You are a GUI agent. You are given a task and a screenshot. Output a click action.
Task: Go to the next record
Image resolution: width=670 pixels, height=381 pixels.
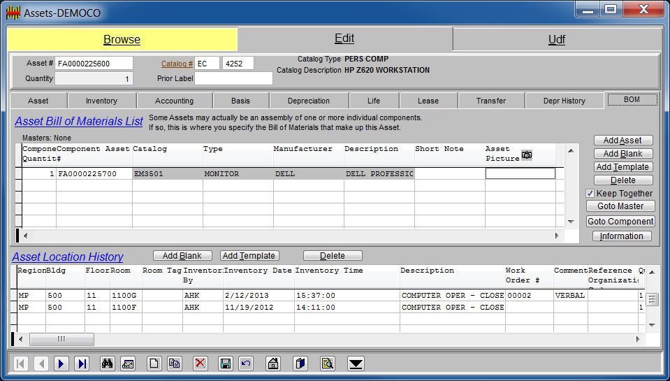pos(61,364)
